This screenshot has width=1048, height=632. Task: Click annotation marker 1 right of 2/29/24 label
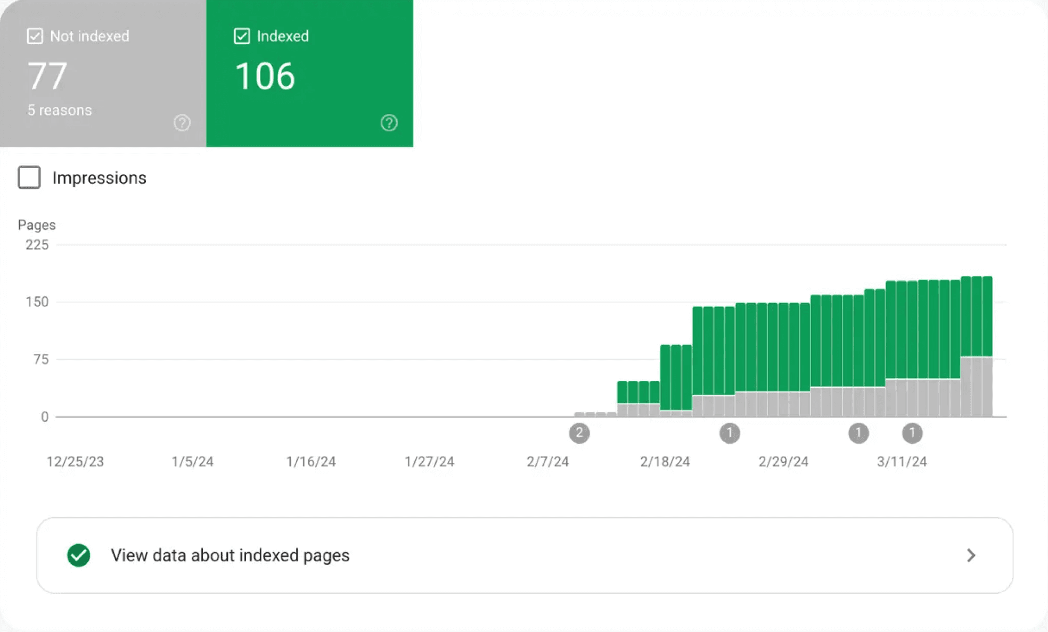click(858, 433)
